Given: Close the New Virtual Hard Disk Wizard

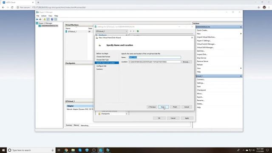Looking at the screenshot, I should pos(192,38).
